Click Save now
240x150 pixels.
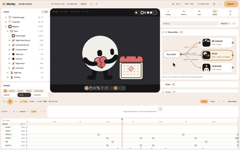pos(72,4)
